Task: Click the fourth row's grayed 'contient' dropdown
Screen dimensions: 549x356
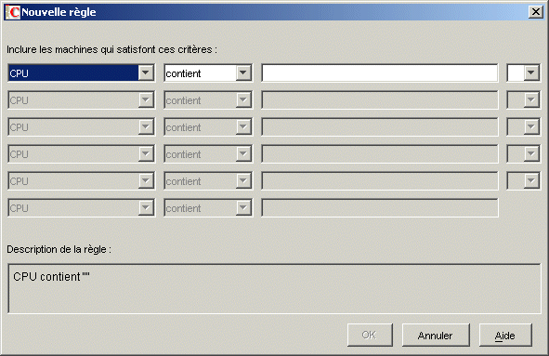Action: coord(208,153)
